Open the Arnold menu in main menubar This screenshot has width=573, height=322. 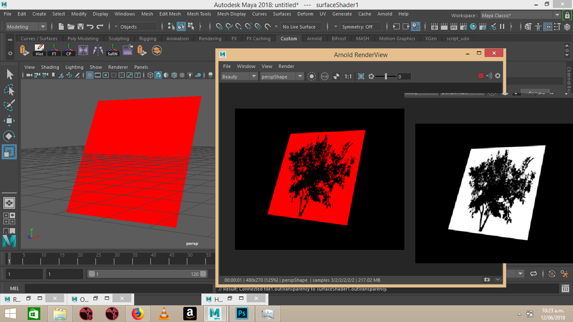click(385, 14)
